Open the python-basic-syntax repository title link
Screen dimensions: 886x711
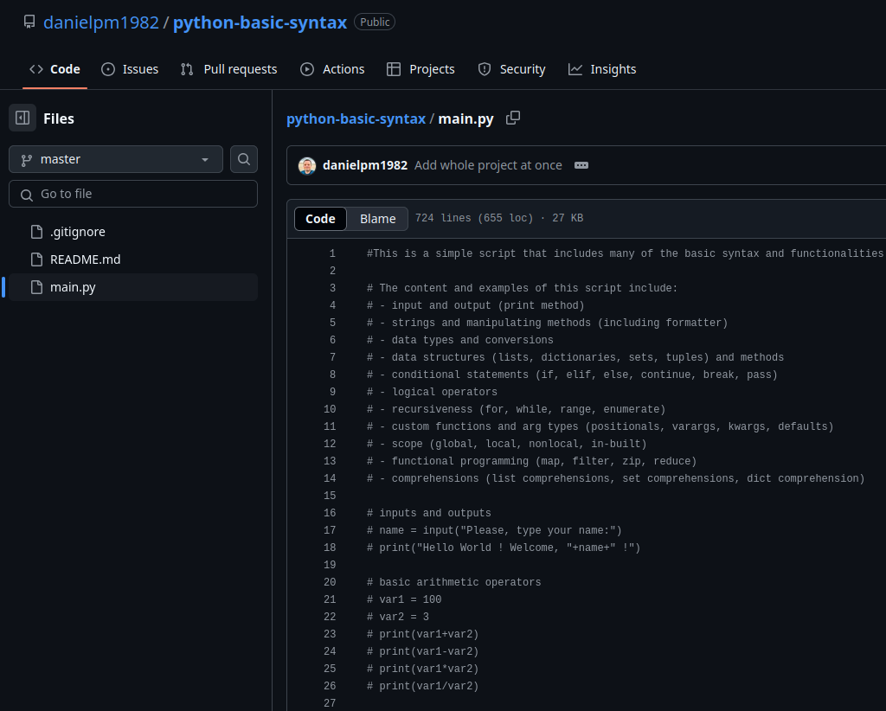pyautogui.click(x=260, y=22)
